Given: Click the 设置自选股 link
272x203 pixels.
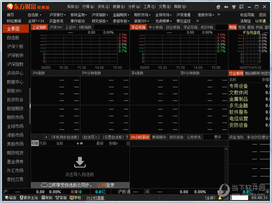Looking at the screenshot, I should [x=113, y=137].
